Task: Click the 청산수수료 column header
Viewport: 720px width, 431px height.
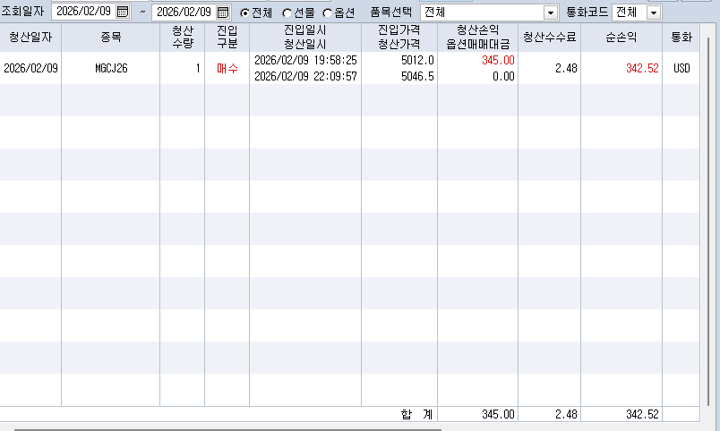Action: click(549, 38)
